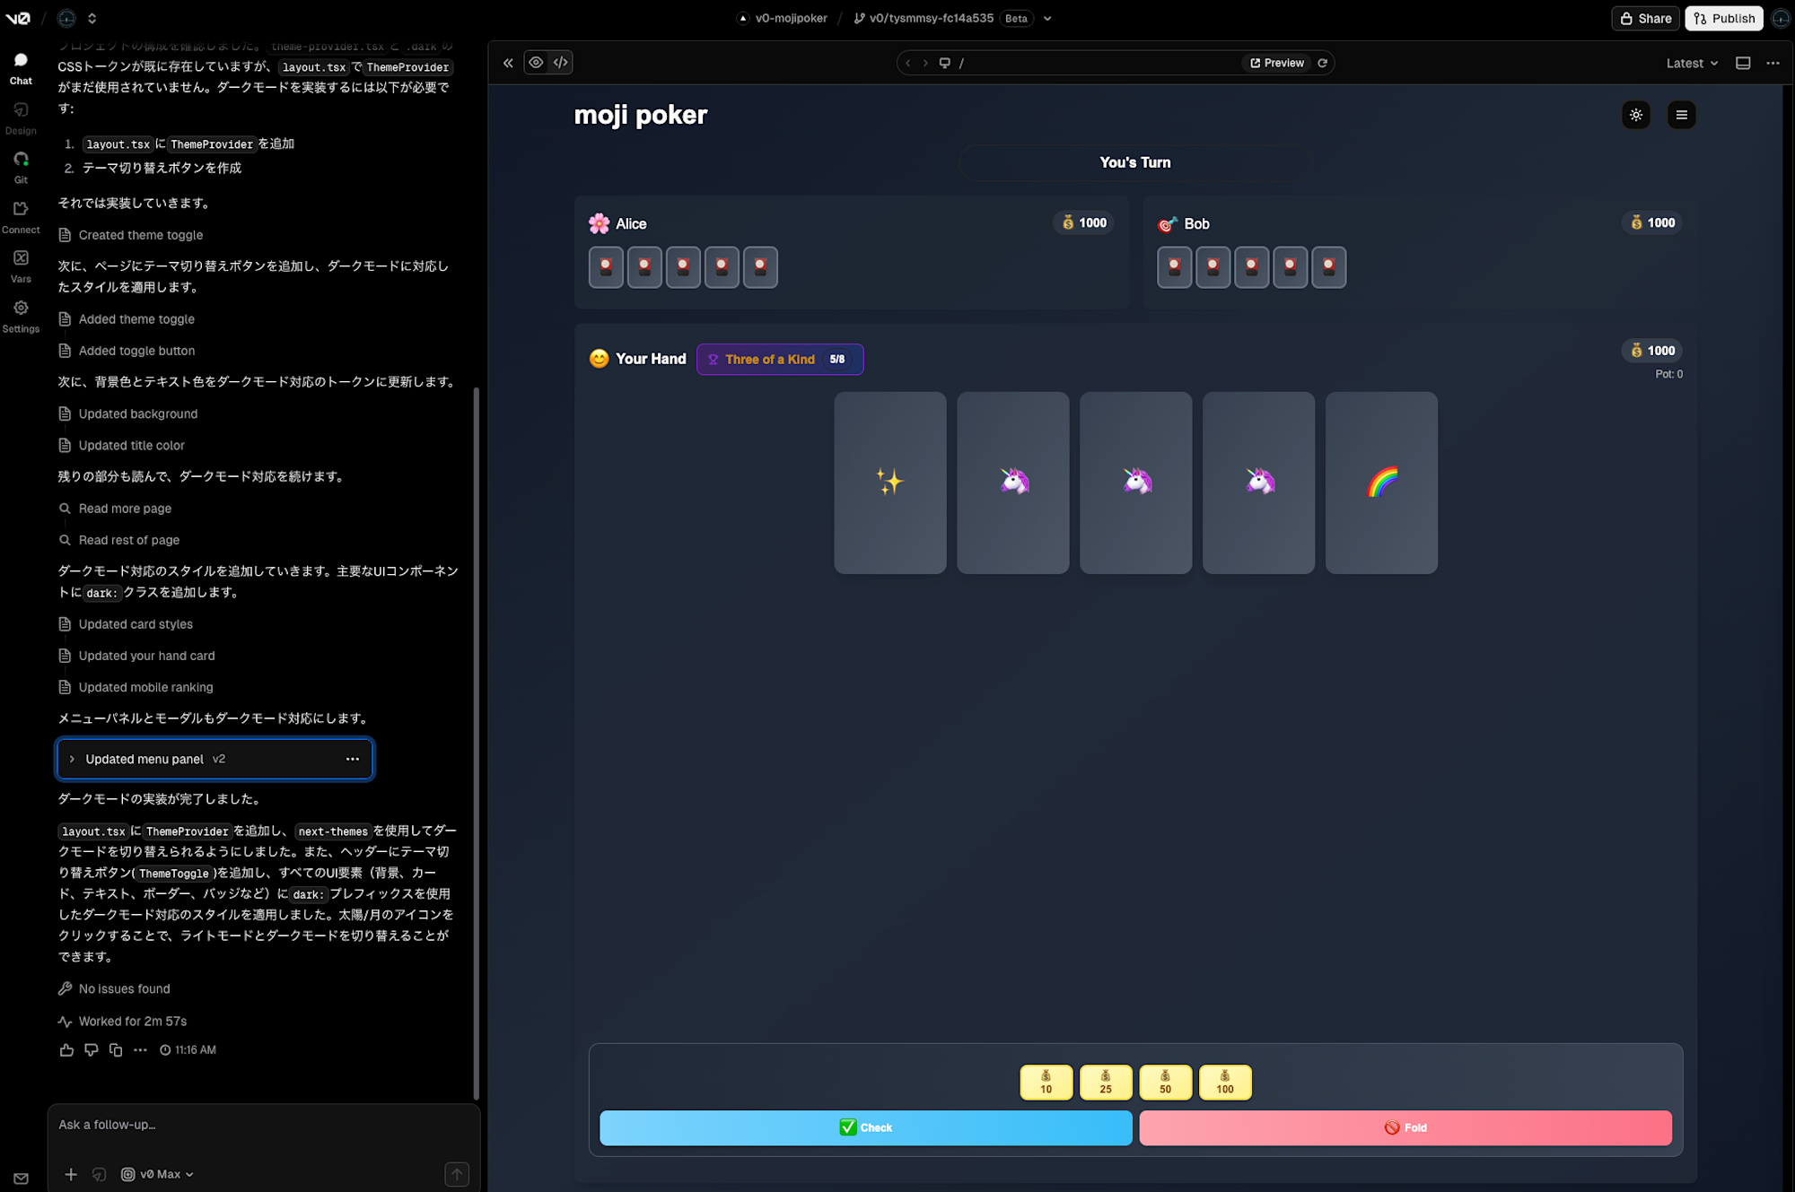Open the Design tab in the sidebar
The image size is (1795, 1192).
21,117
